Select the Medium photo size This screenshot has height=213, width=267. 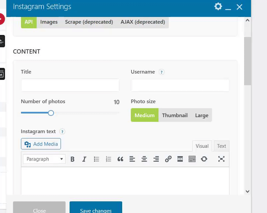coord(144,115)
